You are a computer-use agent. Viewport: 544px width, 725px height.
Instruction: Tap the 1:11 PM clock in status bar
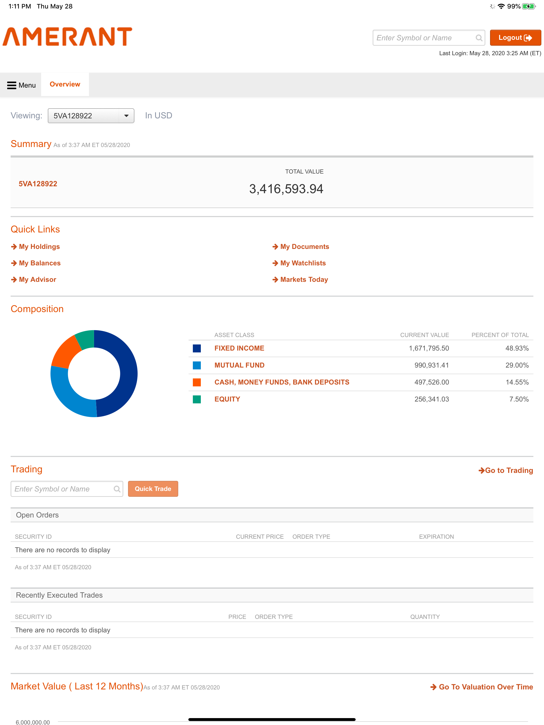pos(20,6)
